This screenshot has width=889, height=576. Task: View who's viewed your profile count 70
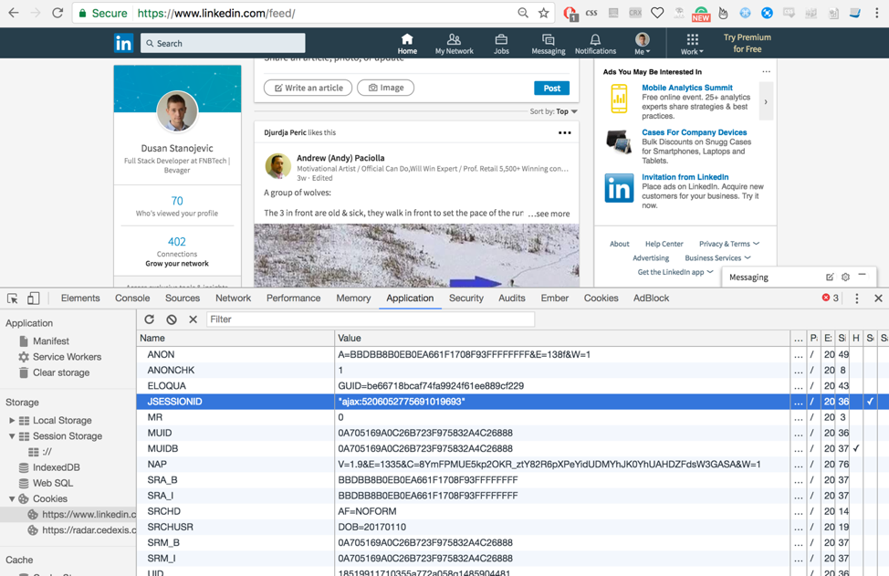click(x=177, y=201)
